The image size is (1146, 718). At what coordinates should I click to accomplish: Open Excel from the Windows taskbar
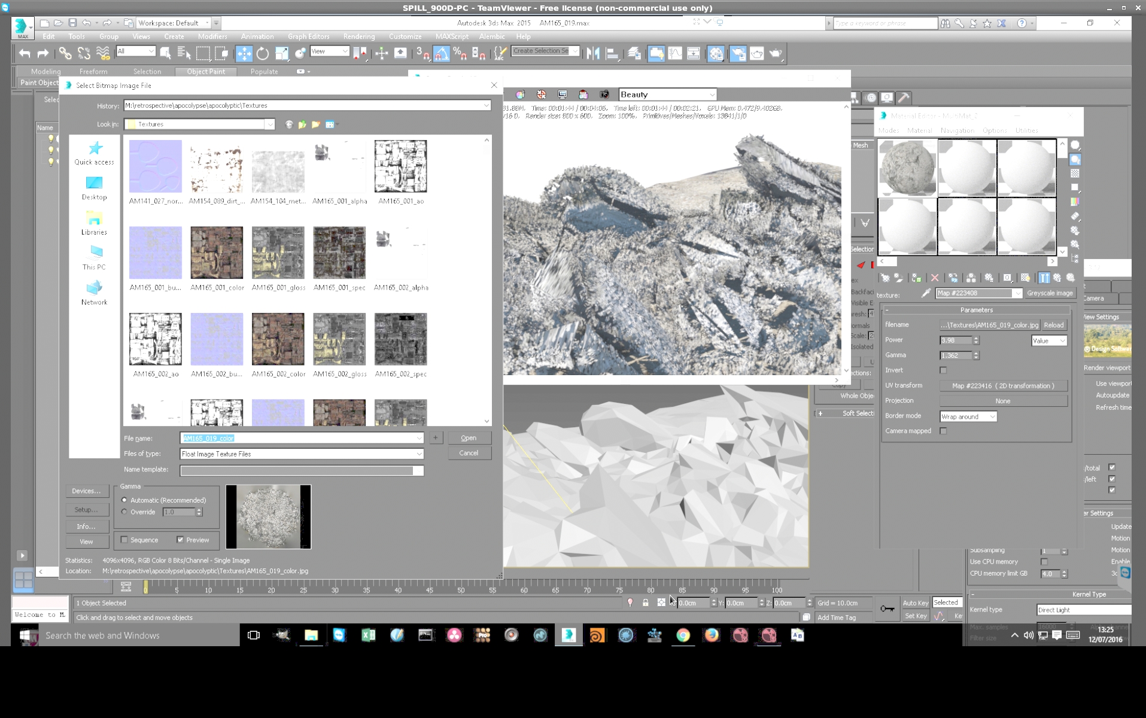click(x=368, y=635)
